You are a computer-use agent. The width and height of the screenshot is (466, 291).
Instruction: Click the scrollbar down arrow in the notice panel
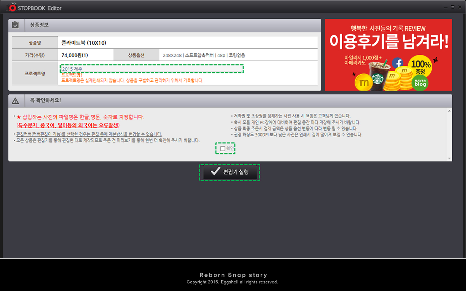[449, 158]
